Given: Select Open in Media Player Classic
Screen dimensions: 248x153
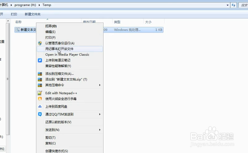Looking at the screenshot, I should click(70, 54).
